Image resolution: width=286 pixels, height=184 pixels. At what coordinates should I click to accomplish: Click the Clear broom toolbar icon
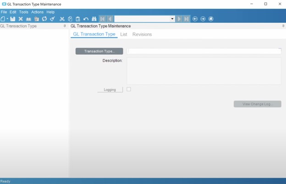[x=53, y=19]
